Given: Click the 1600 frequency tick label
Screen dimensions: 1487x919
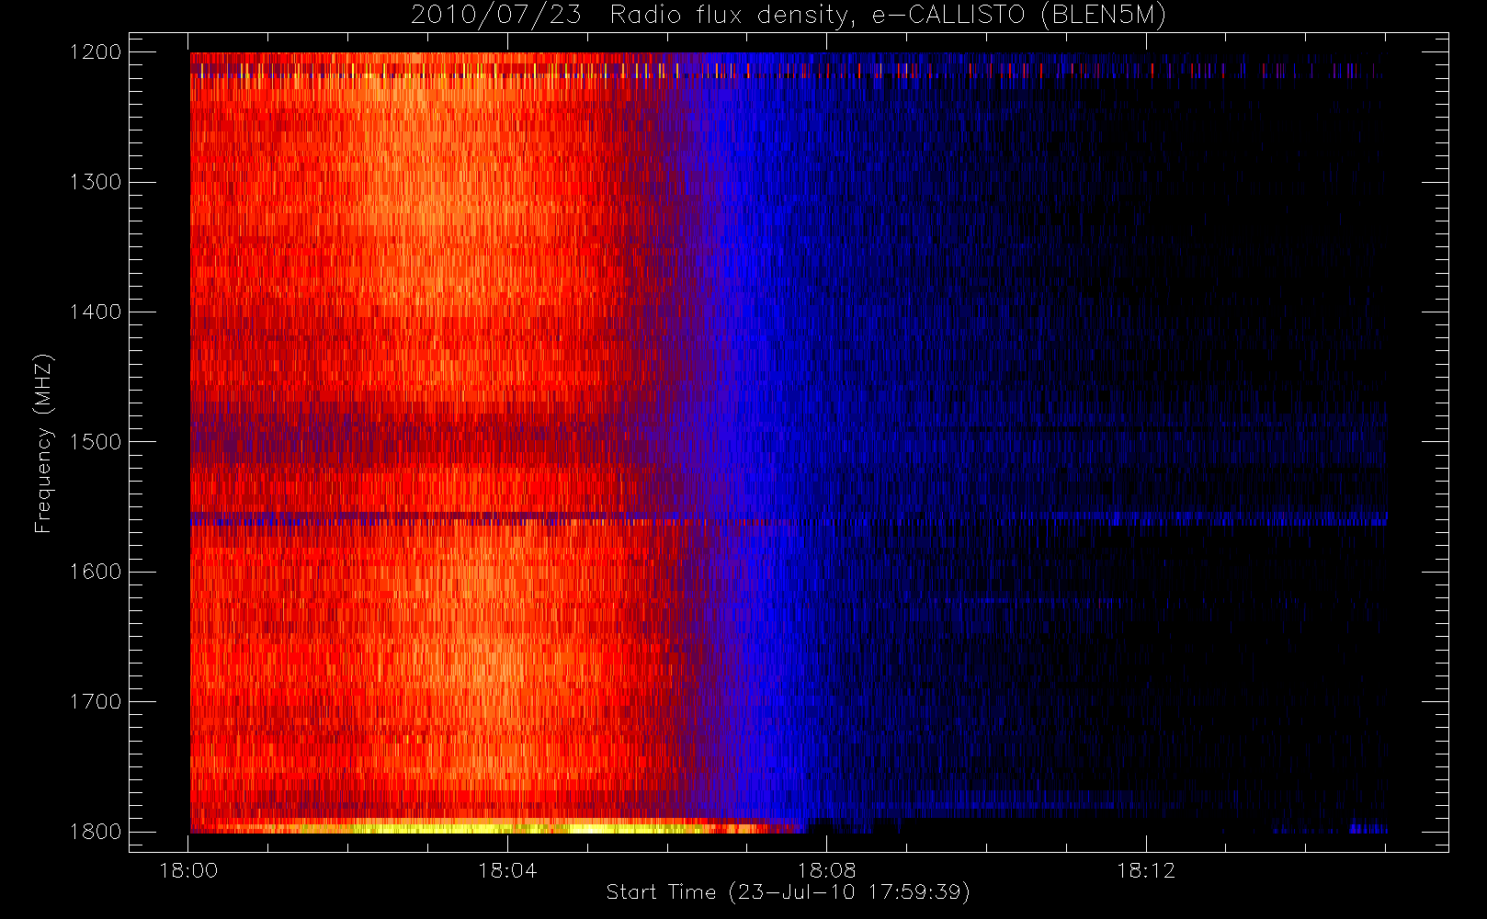Looking at the screenshot, I should point(96,572).
